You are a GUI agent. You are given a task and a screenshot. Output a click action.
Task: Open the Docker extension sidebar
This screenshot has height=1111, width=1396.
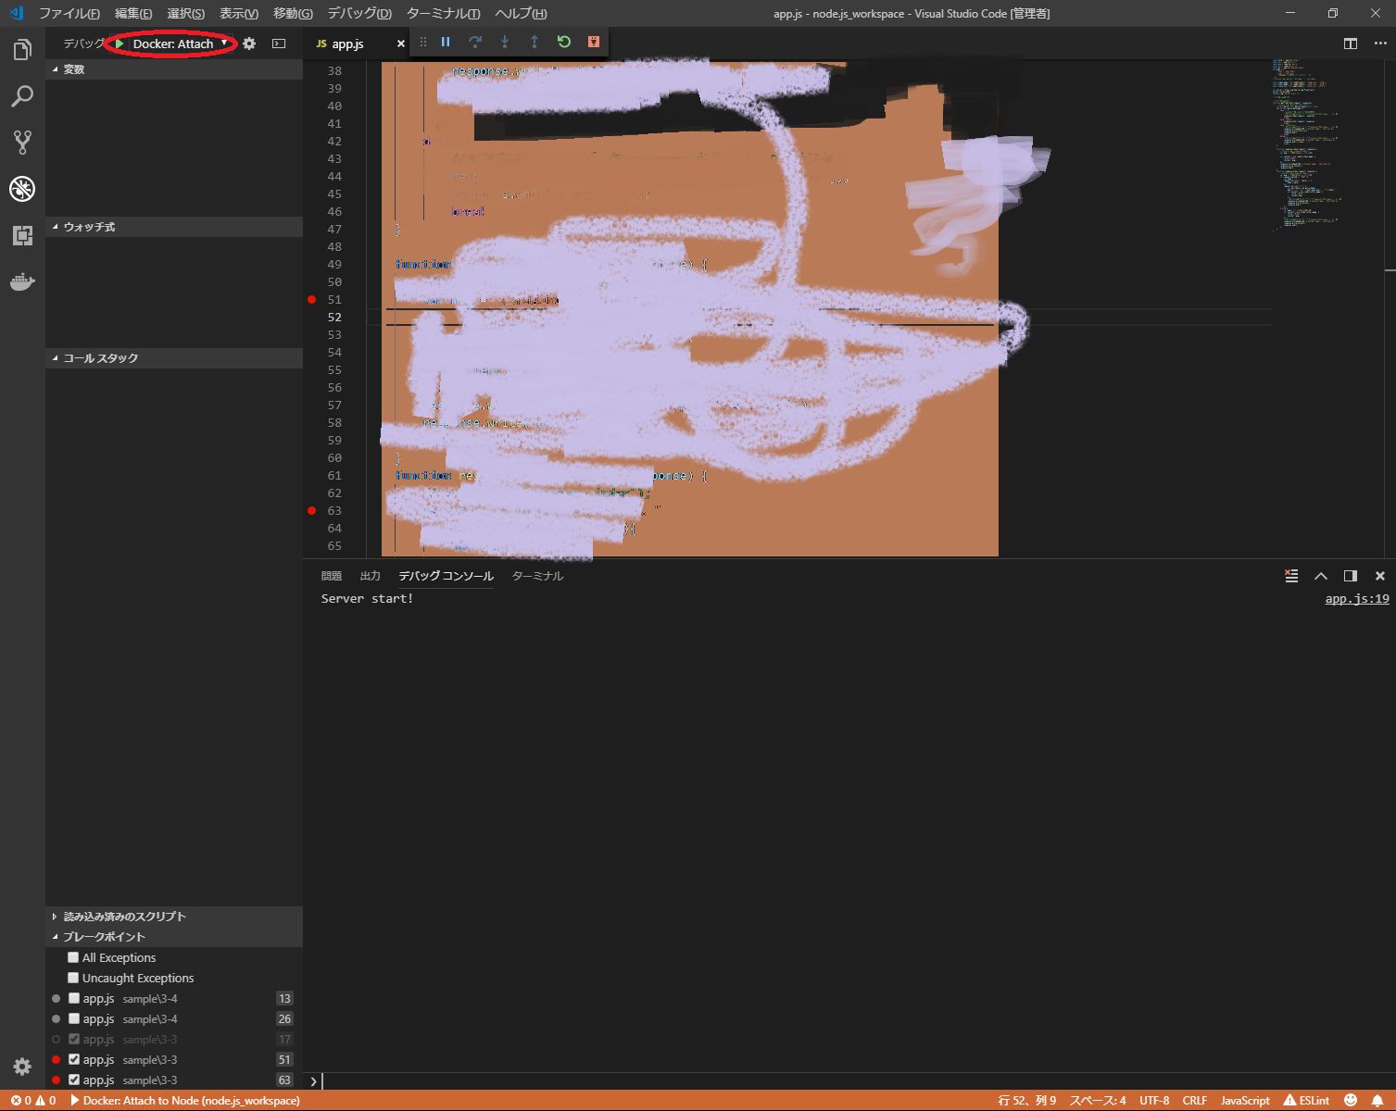(21, 282)
